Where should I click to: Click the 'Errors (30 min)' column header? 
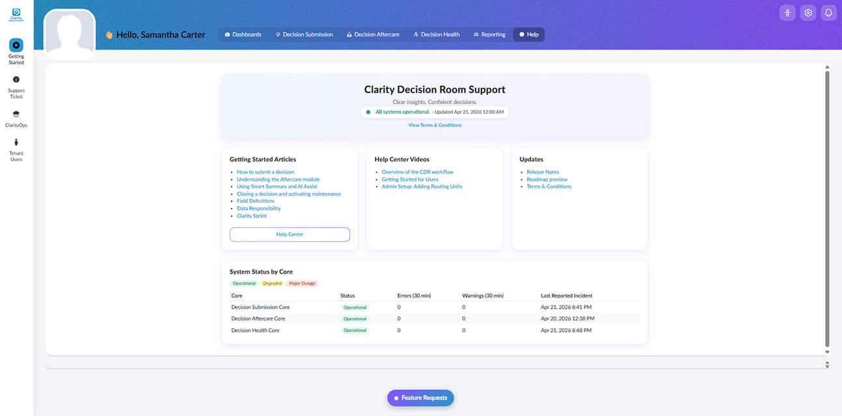coord(414,296)
